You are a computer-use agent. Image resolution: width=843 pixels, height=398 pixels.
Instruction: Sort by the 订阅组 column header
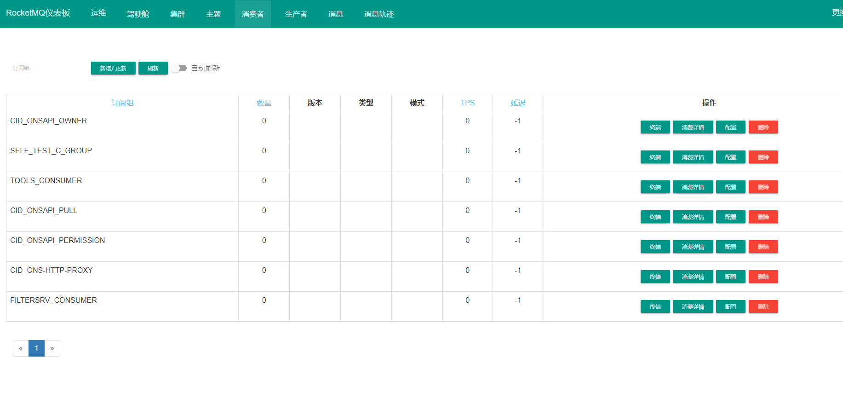coord(122,103)
